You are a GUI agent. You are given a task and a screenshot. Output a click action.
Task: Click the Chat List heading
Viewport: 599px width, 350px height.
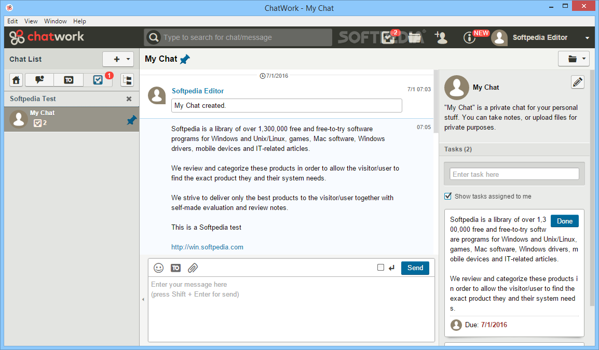pos(25,59)
